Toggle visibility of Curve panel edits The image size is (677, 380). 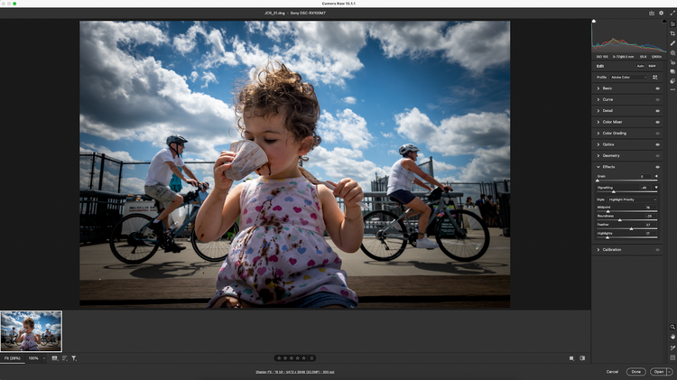coord(657,100)
